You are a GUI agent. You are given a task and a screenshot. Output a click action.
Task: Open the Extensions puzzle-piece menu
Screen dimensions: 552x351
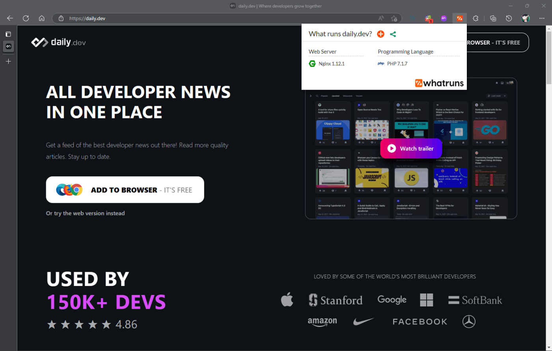click(476, 18)
